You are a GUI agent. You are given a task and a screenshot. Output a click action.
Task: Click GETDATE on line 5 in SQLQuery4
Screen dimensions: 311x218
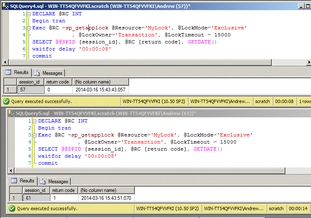point(199,42)
